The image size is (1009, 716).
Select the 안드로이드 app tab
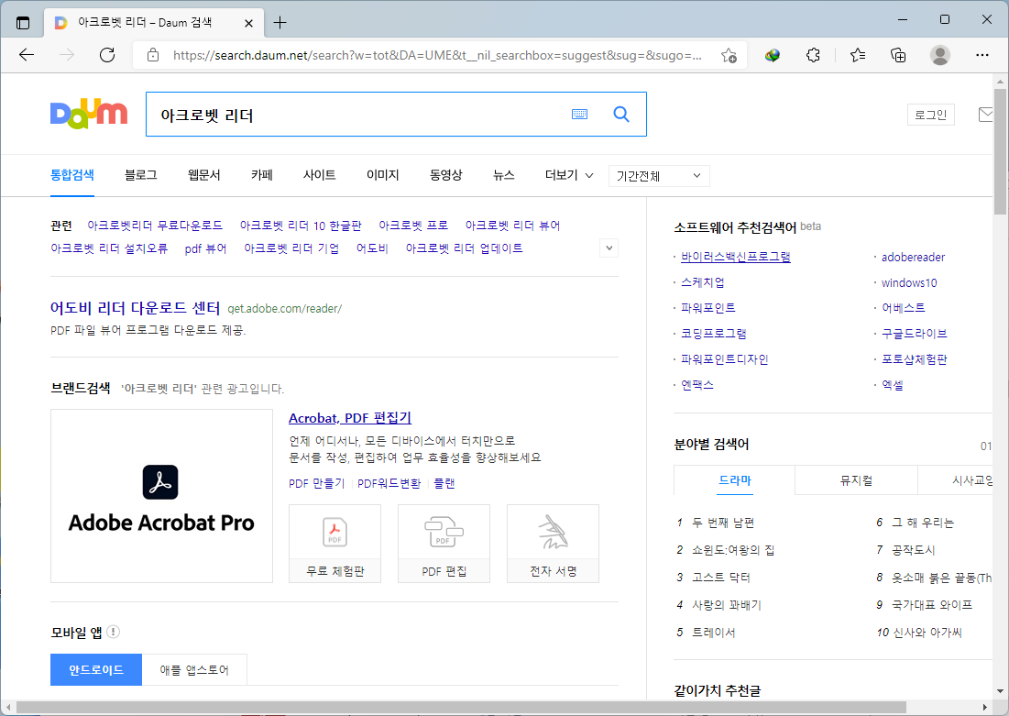[x=96, y=669]
